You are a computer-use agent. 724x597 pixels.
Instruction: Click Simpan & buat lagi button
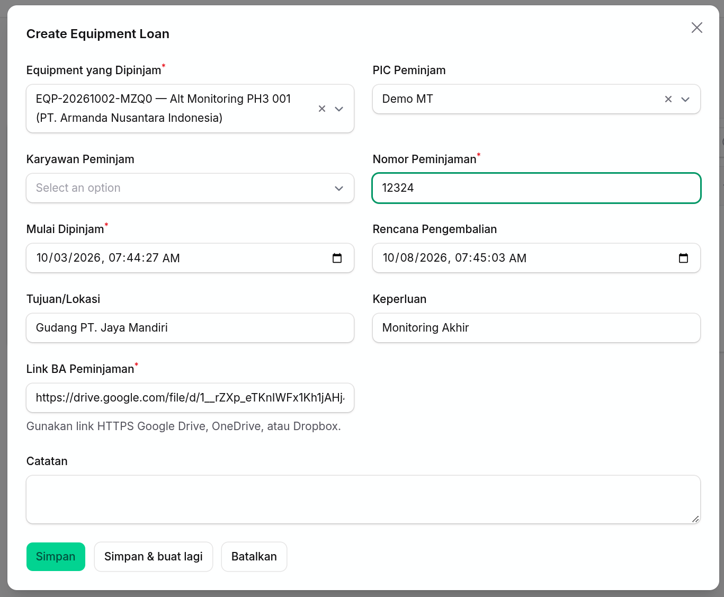tap(154, 557)
